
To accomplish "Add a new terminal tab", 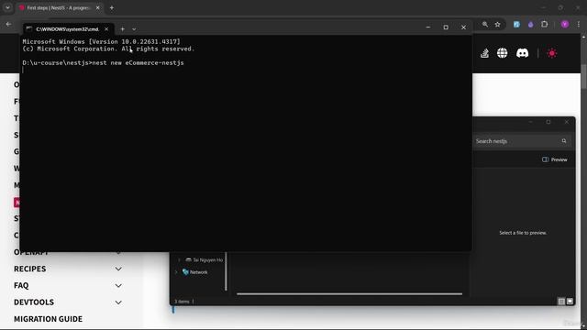I will (122, 28).
